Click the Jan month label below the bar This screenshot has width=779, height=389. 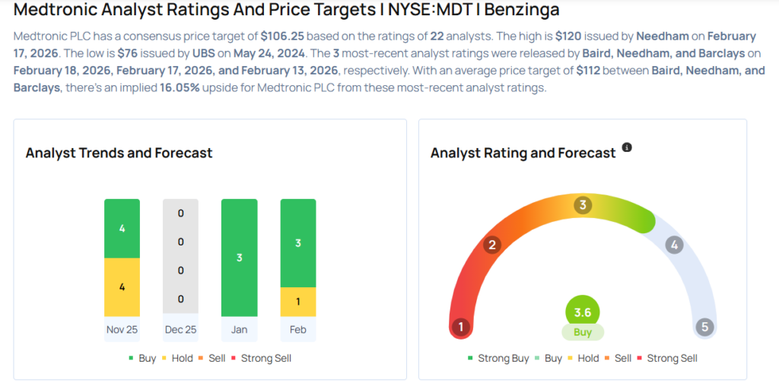tap(239, 330)
